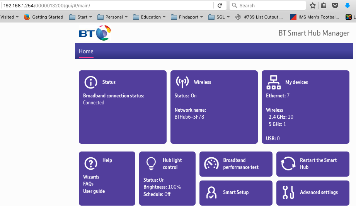Click the Wireless Status: On text
The width and height of the screenshot is (356, 206).
tap(186, 96)
